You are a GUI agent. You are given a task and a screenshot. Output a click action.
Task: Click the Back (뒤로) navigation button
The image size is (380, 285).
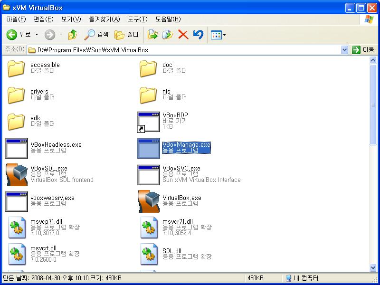(18, 35)
